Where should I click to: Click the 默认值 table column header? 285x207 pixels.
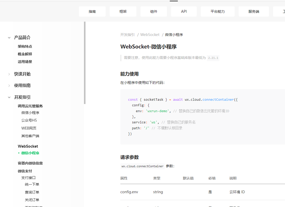[x=188, y=178]
